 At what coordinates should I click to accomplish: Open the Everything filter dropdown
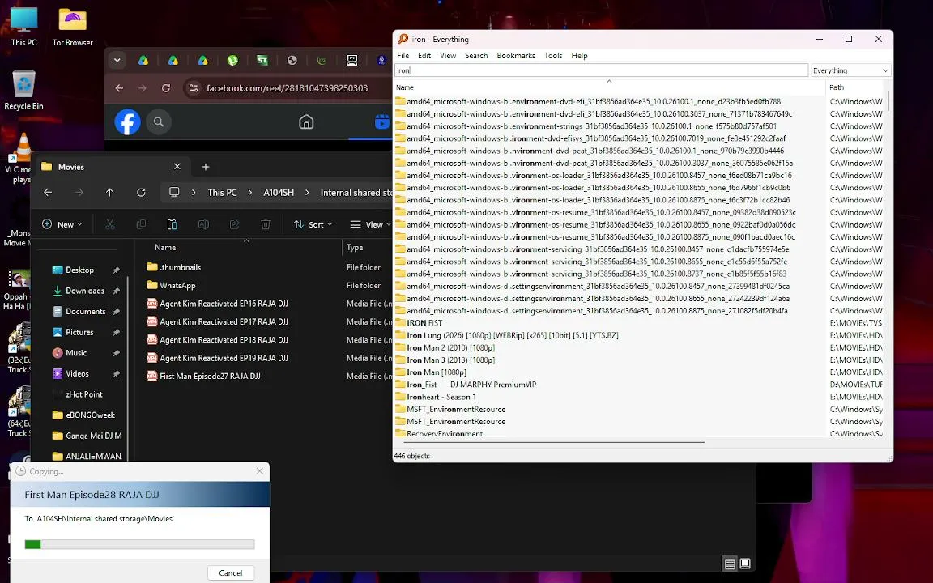(x=850, y=70)
